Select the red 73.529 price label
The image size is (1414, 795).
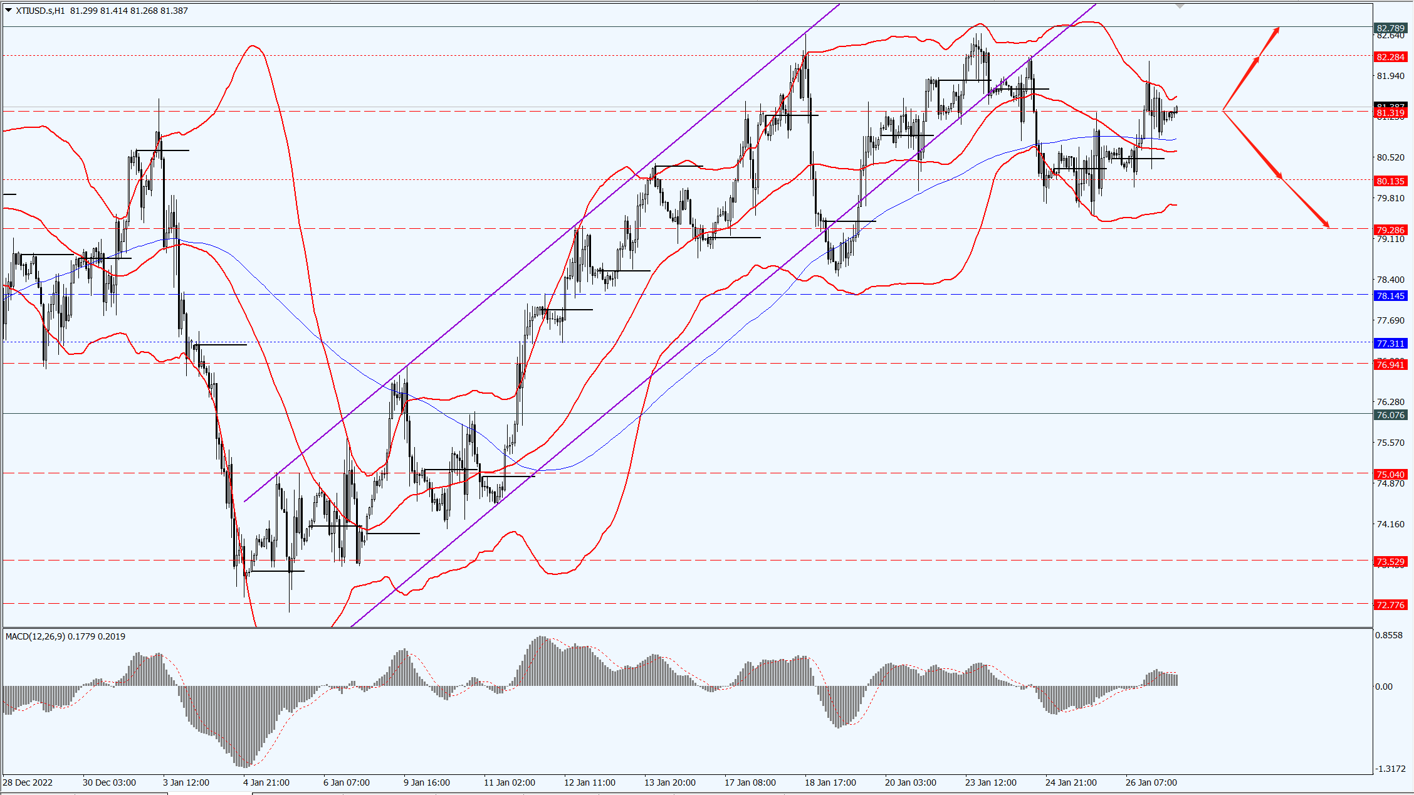pos(1390,562)
